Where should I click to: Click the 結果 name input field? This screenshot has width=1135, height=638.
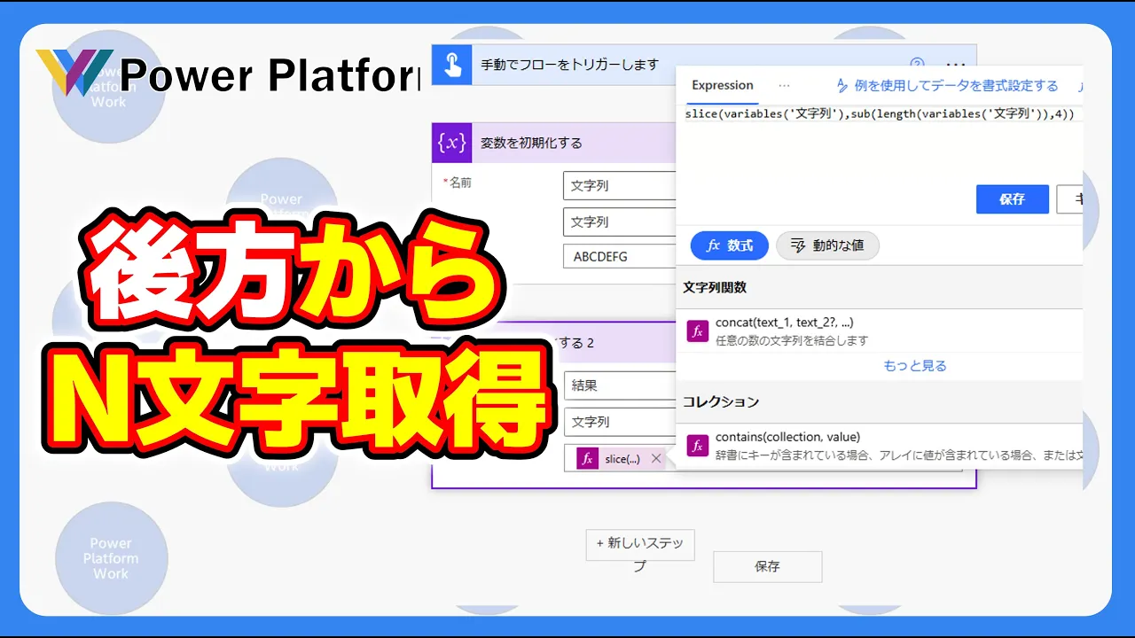620,385
